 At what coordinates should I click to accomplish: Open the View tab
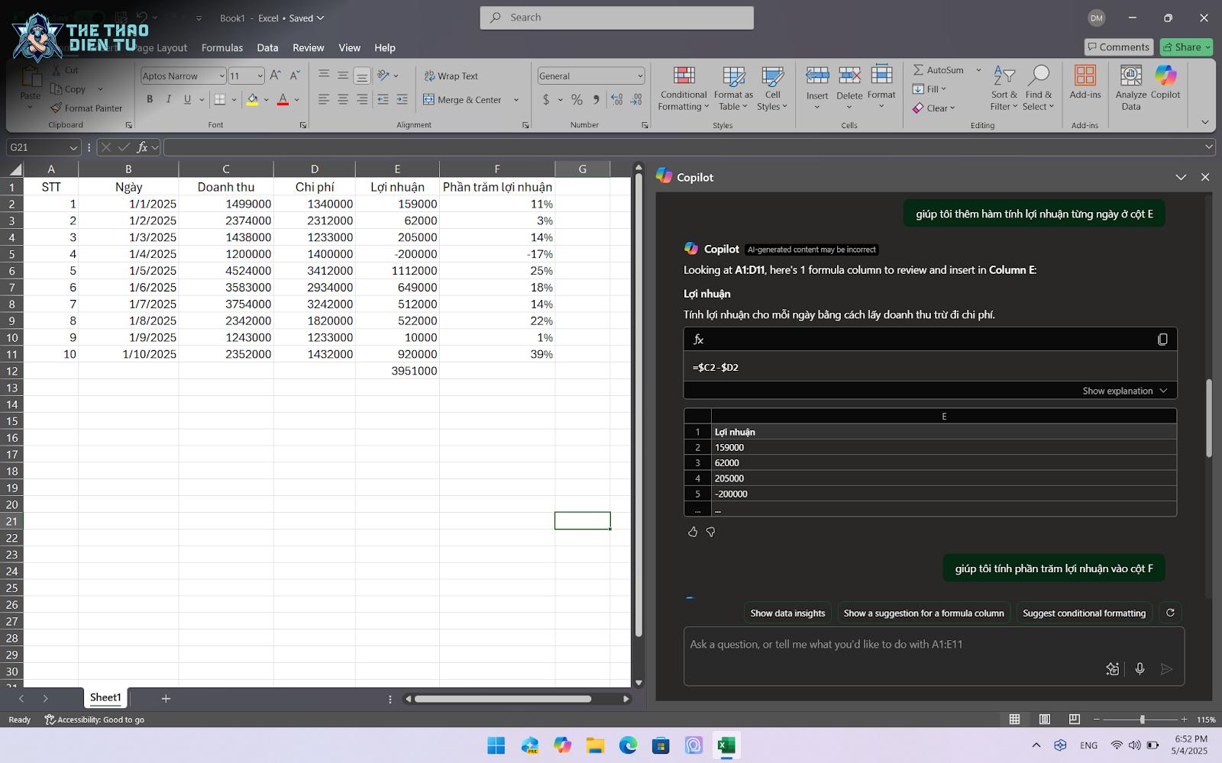point(350,47)
